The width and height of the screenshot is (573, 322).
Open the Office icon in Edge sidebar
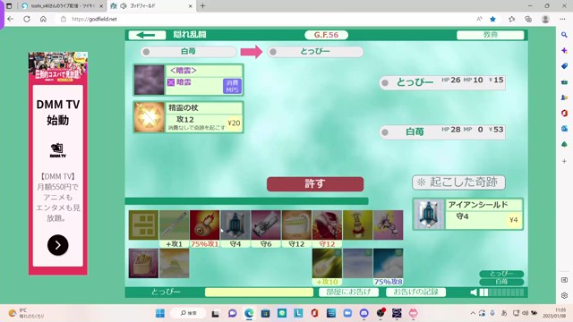coord(564,113)
